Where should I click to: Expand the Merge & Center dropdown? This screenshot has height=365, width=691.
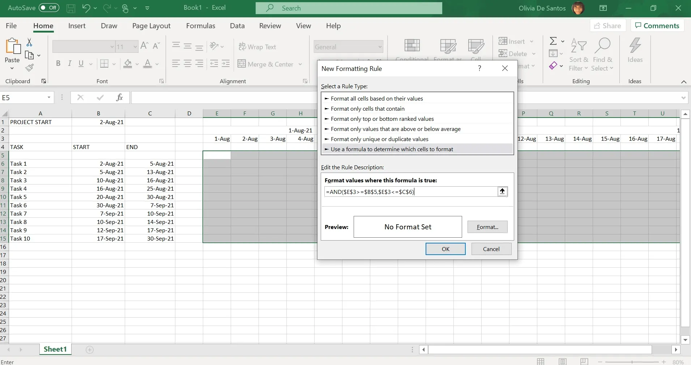point(300,64)
